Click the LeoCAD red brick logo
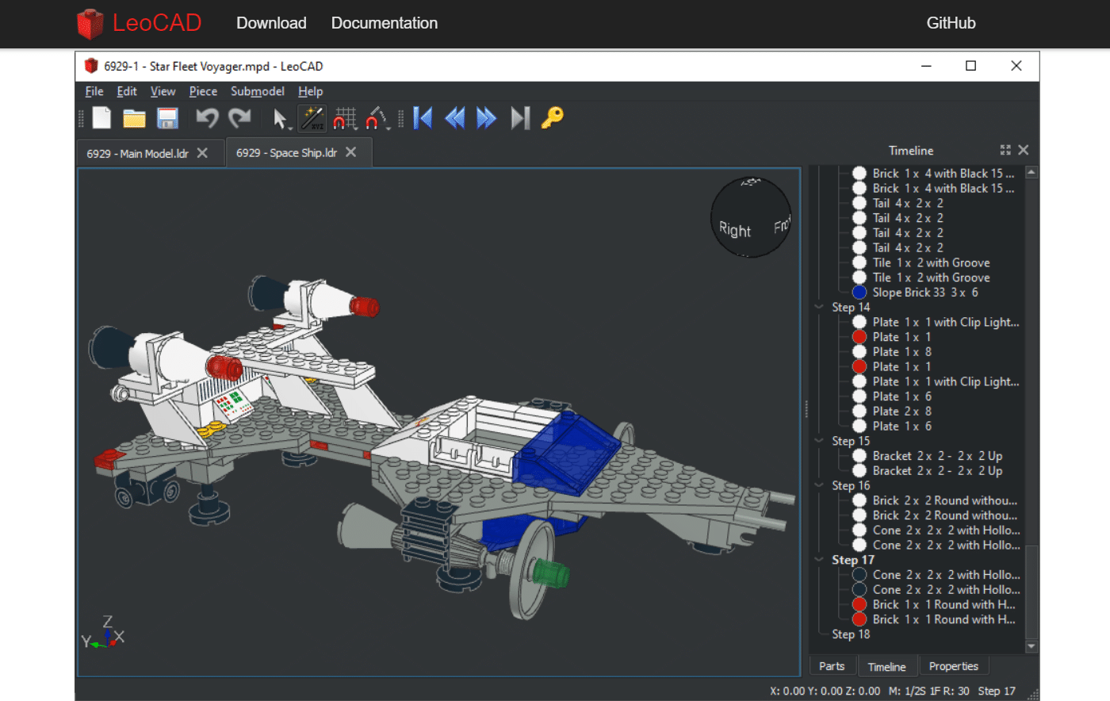 pos(90,24)
